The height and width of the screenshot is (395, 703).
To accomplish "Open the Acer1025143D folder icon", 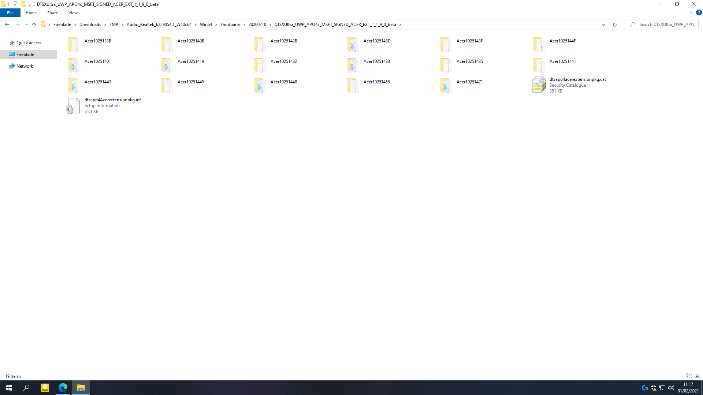I will 353,45.
